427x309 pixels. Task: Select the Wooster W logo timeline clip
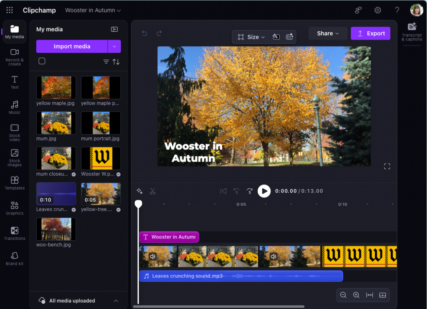click(359, 256)
